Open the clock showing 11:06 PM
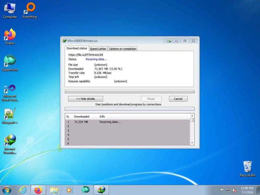 point(247,190)
